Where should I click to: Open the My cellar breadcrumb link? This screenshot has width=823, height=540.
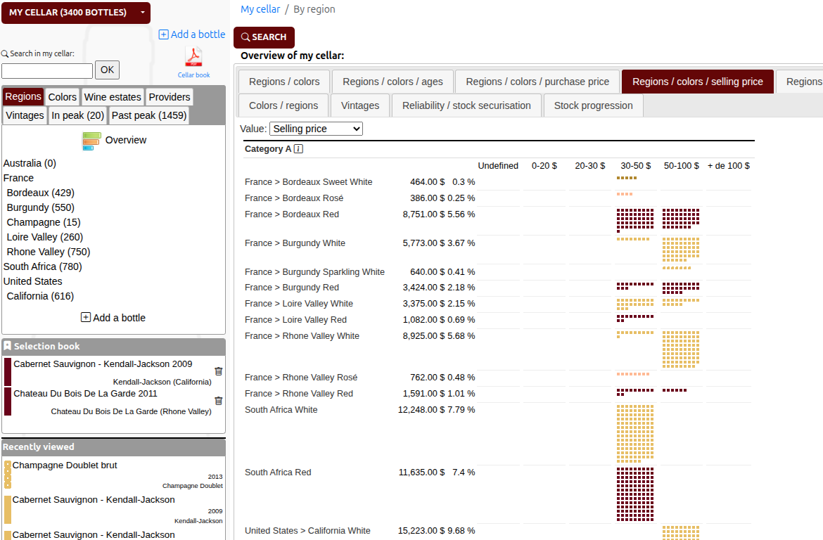260,8
